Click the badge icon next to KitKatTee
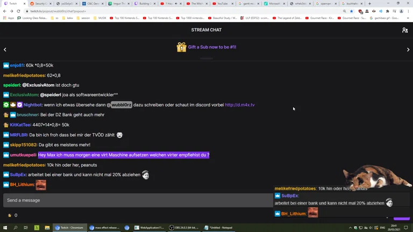This screenshot has height=232, width=413. 6,125
